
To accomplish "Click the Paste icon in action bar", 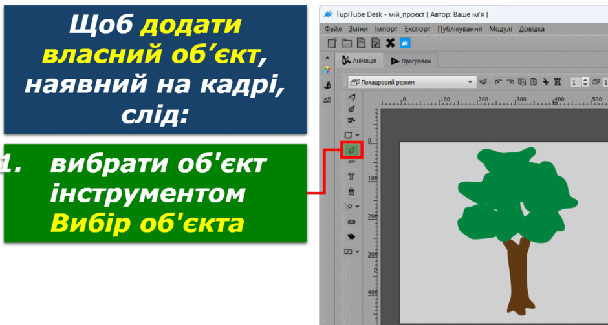I will [x=534, y=81].
